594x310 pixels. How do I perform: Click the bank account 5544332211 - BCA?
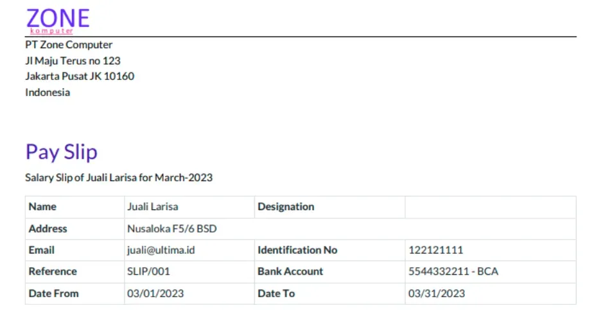pyautogui.click(x=453, y=272)
